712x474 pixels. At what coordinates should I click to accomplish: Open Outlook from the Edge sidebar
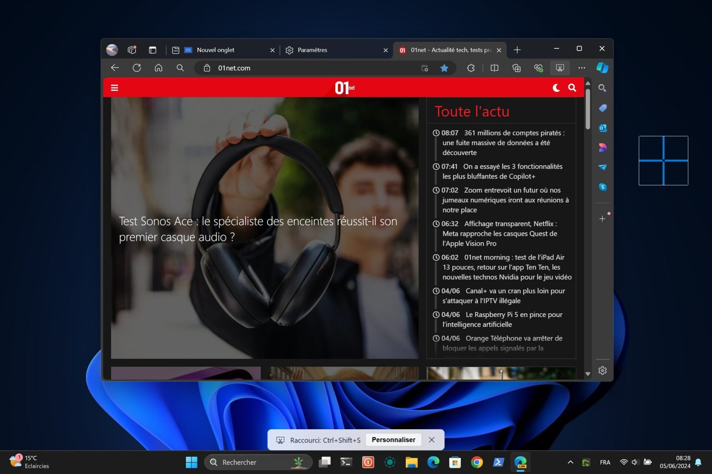[x=602, y=128]
